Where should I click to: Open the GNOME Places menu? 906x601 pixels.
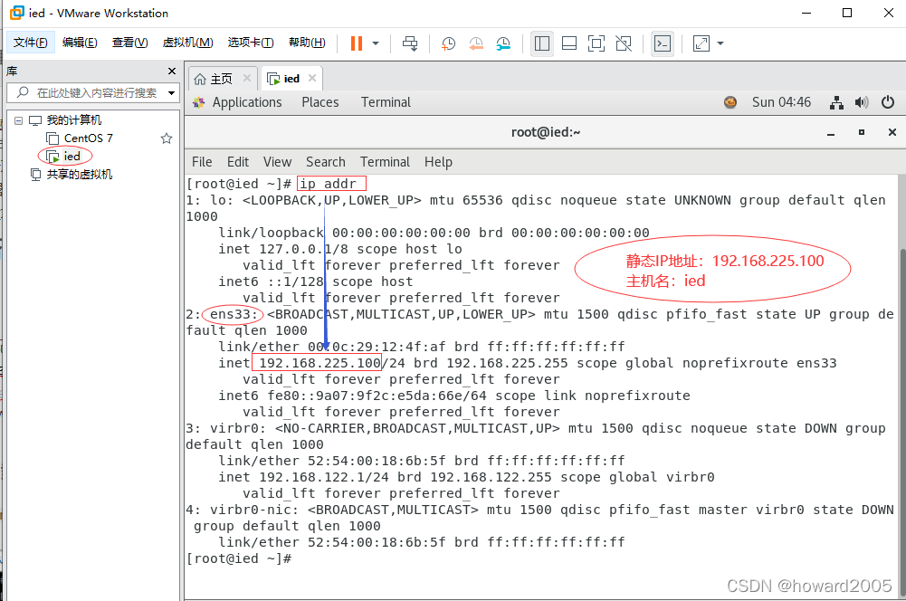(320, 102)
